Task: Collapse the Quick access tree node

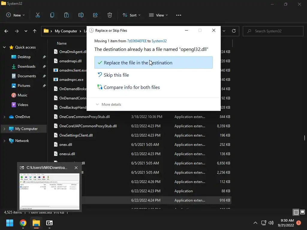Action: [4, 47]
